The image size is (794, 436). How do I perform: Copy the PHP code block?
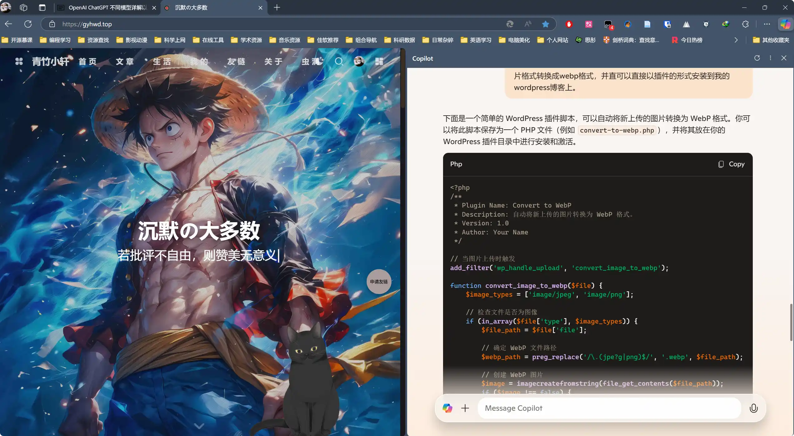[x=731, y=164]
